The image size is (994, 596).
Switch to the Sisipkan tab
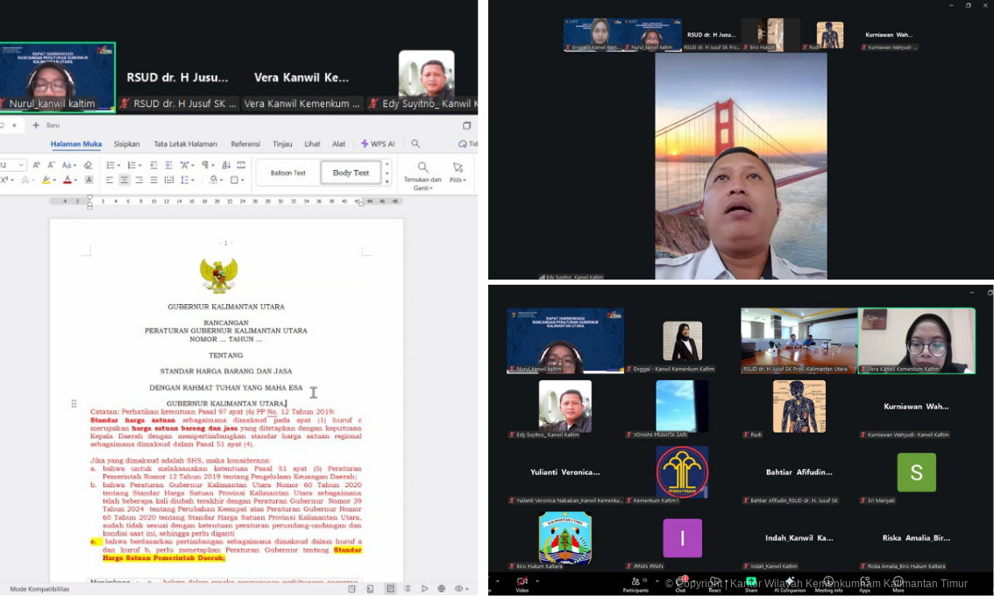(126, 144)
